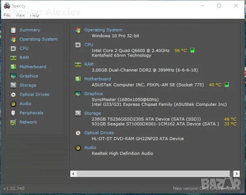Click the Operating System flag icon in sidebar

(x=13, y=39)
